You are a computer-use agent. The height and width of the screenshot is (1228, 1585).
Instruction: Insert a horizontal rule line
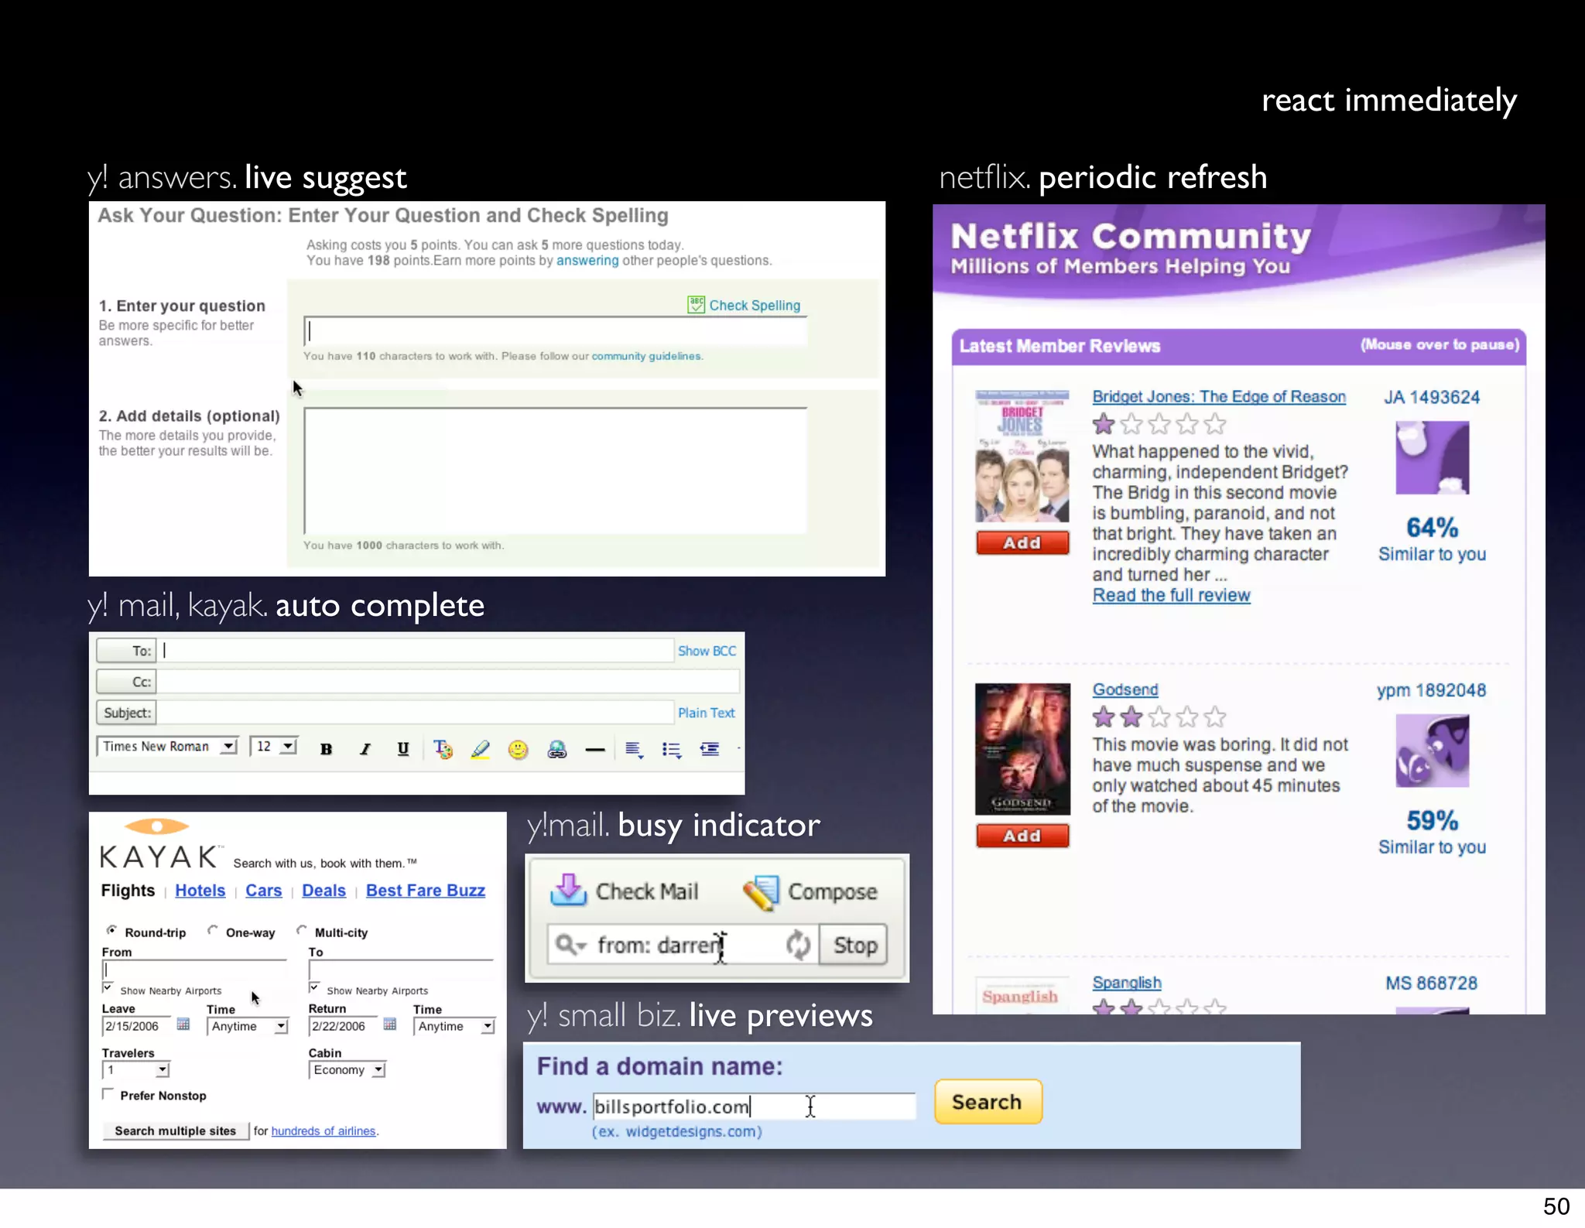(x=594, y=749)
